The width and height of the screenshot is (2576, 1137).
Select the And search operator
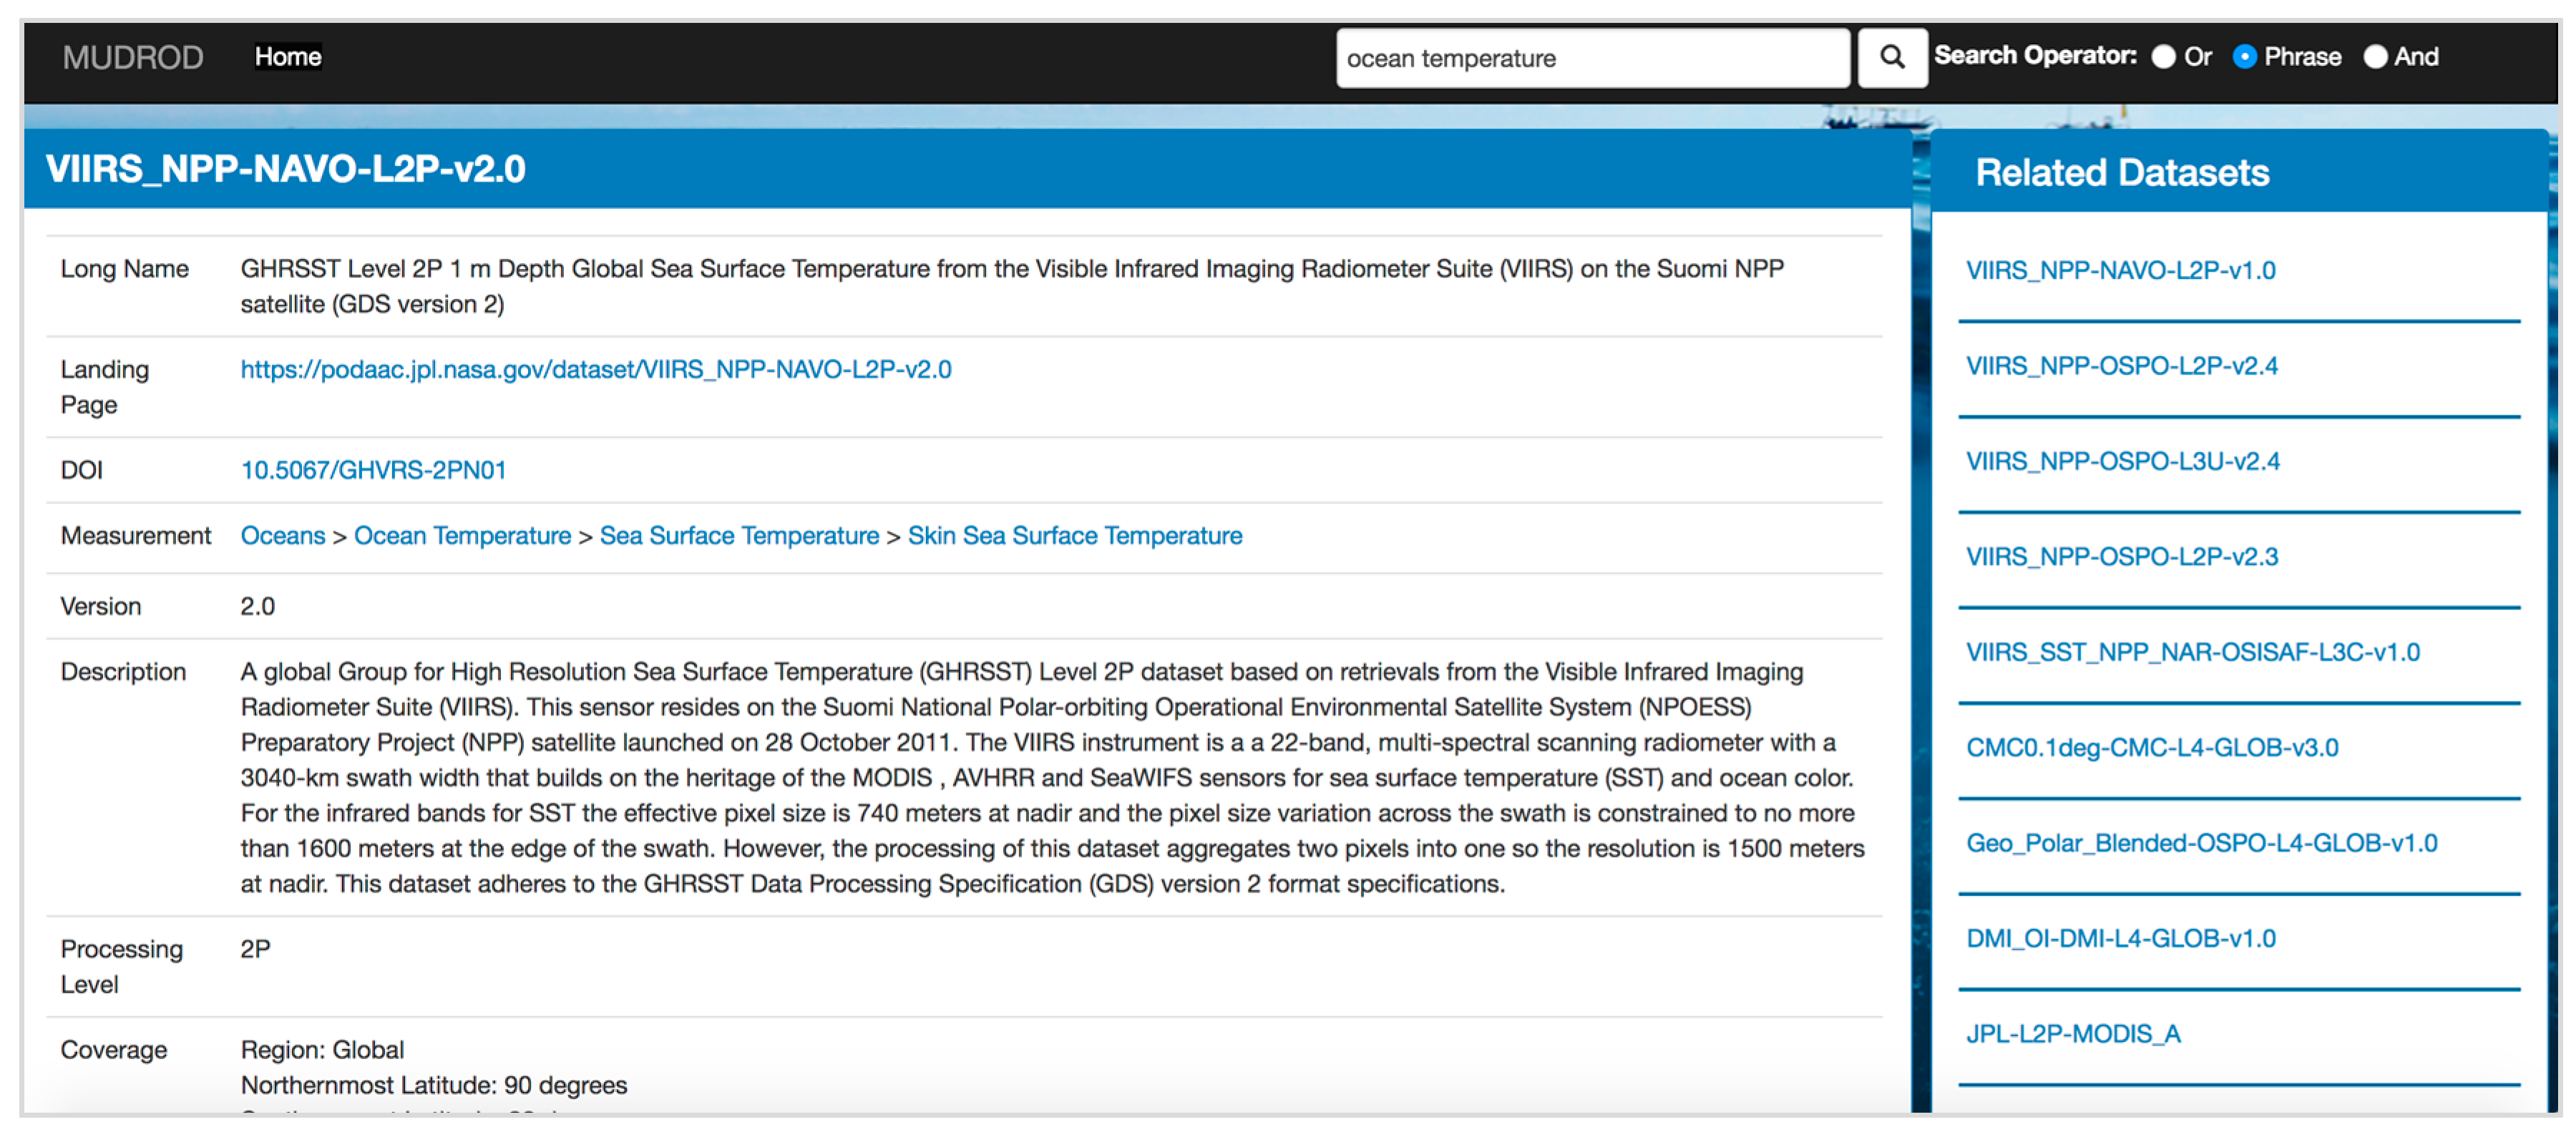coord(2374,58)
